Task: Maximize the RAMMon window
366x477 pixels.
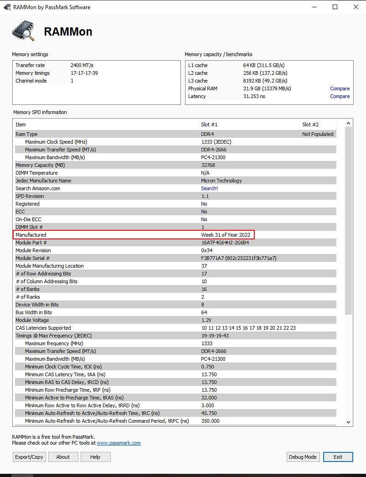Action: coord(335,7)
